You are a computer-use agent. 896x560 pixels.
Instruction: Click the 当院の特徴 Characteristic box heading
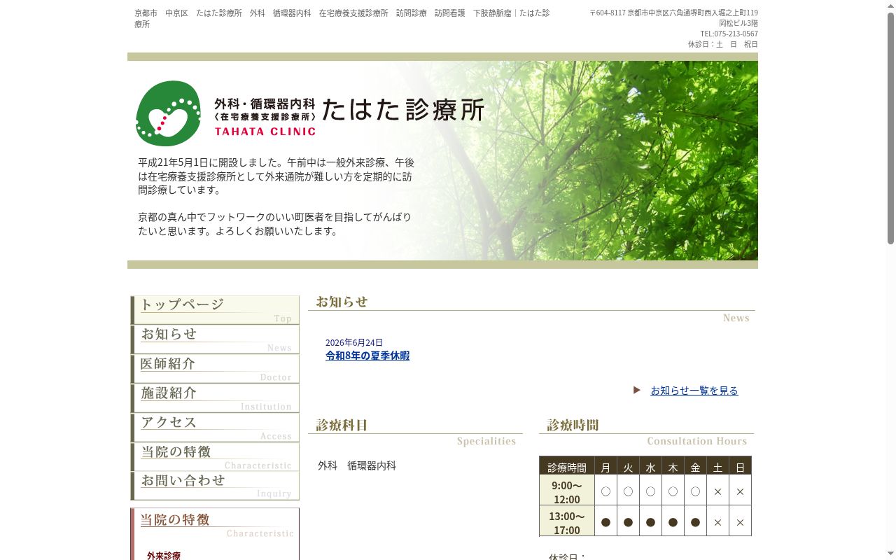216,525
